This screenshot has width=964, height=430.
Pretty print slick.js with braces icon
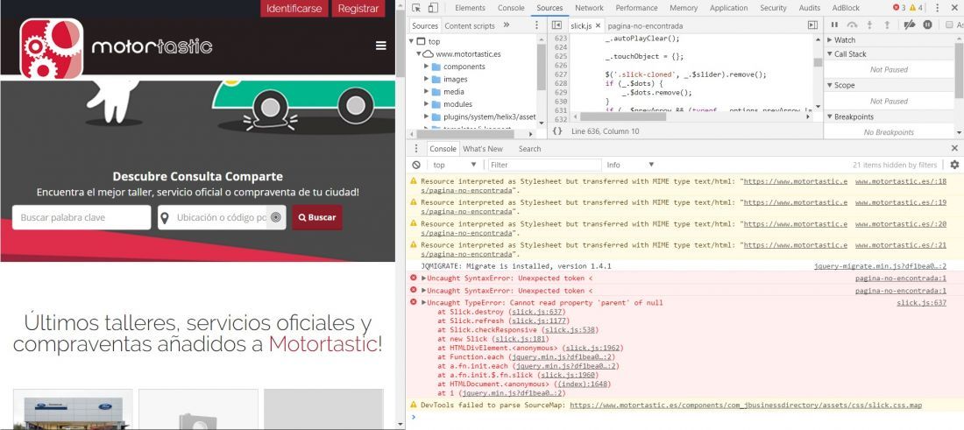coord(557,130)
